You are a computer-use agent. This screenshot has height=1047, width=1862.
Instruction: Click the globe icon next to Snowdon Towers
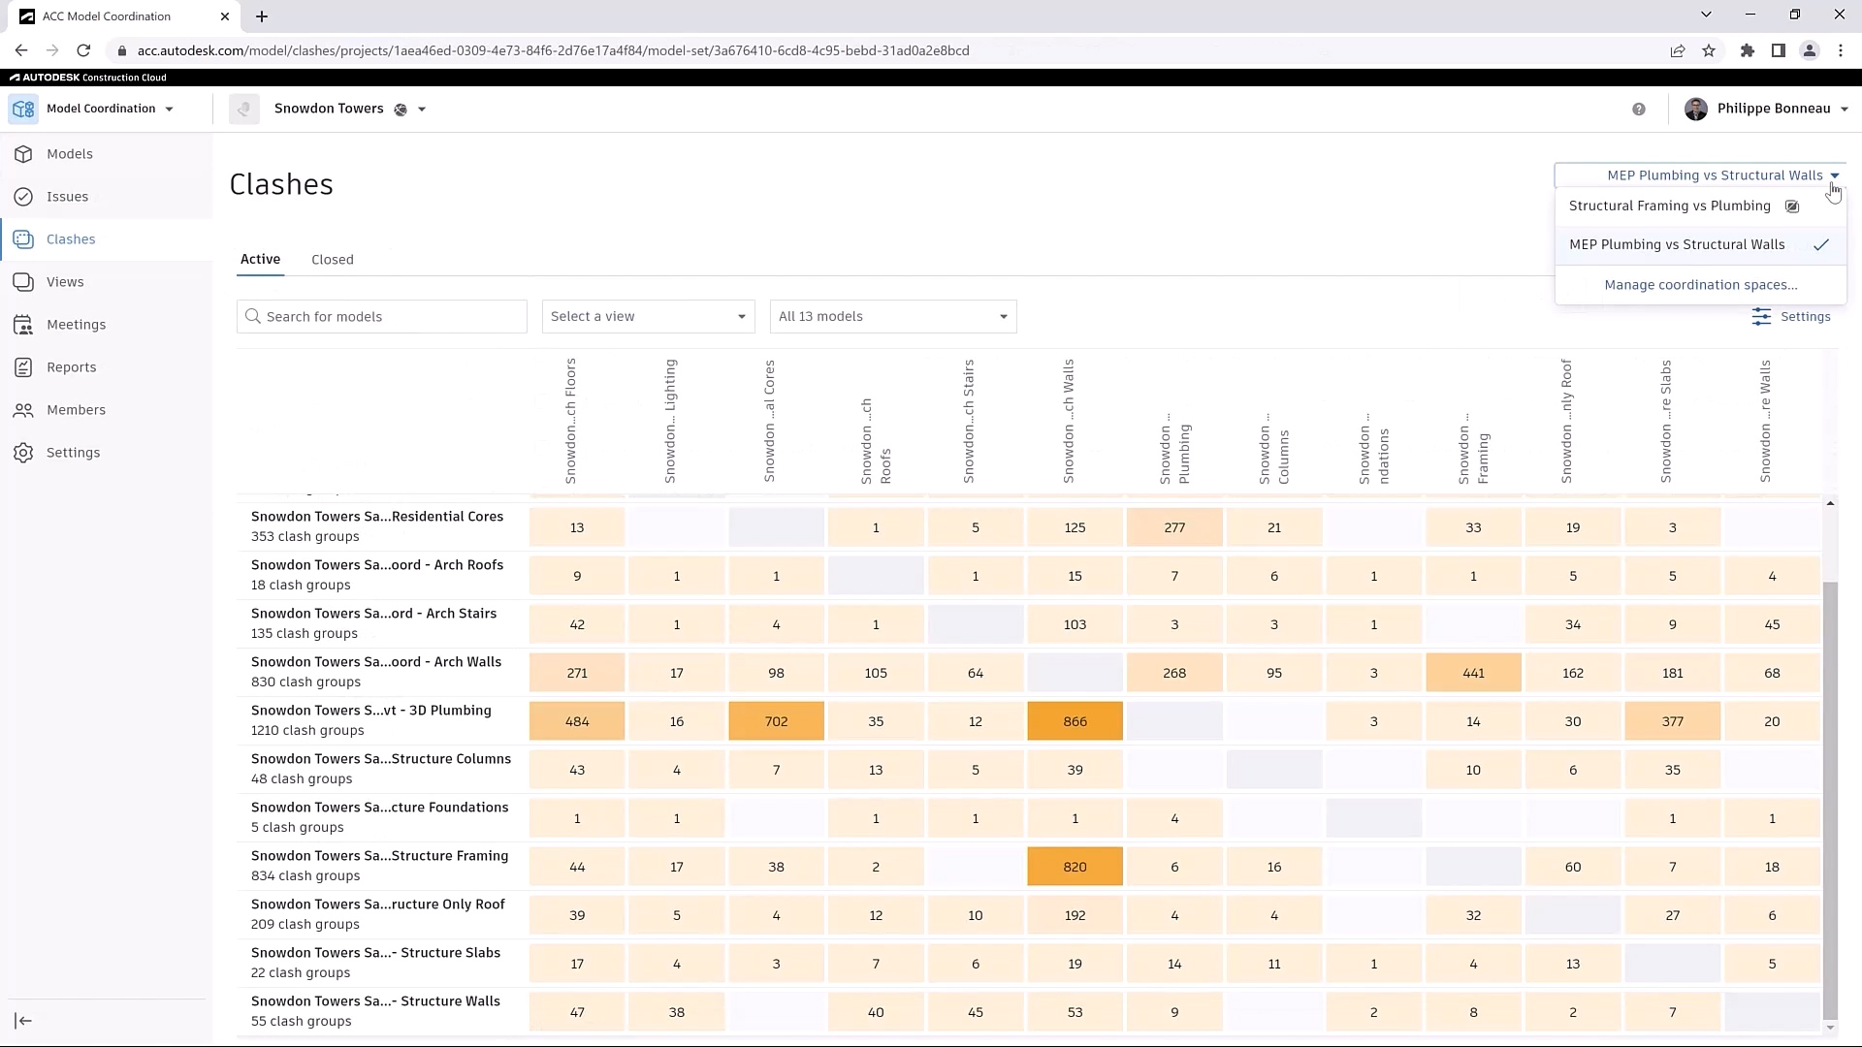[x=401, y=110]
